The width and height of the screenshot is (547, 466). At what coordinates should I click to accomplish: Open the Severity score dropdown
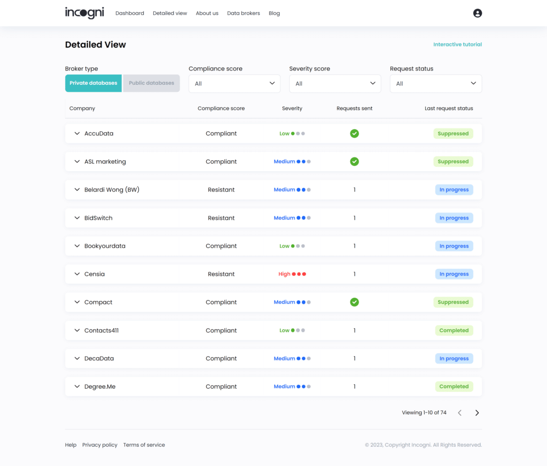pyautogui.click(x=335, y=84)
